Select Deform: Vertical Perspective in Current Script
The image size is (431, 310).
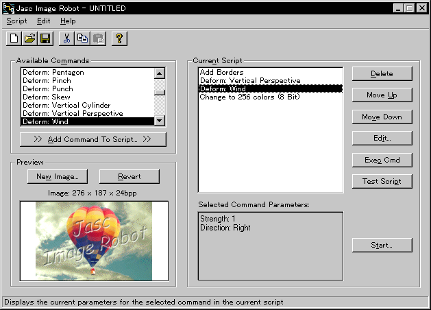point(271,81)
